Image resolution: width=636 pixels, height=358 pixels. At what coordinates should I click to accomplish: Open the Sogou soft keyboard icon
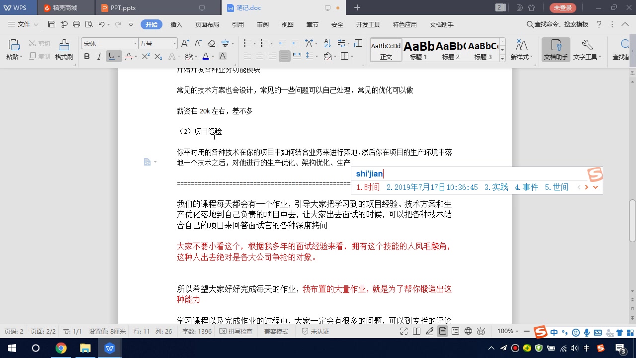pos(598,333)
